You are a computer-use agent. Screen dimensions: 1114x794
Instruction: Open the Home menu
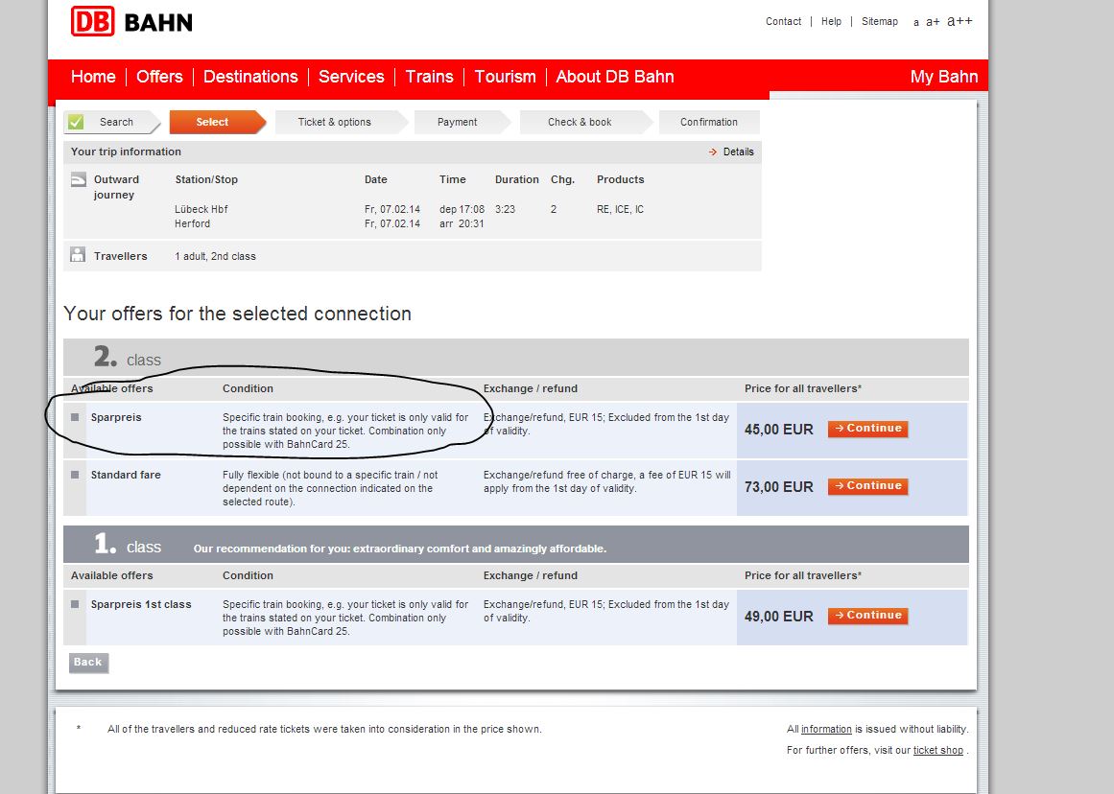tap(93, 77)
